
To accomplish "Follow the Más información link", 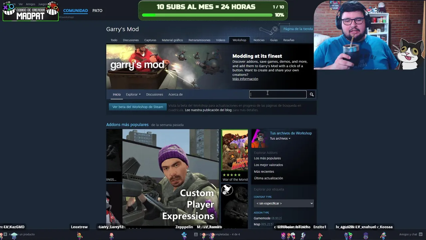I will 245,79.
